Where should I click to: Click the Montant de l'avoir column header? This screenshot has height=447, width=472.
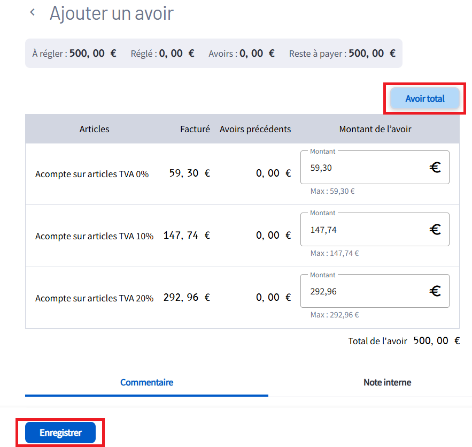pyautogui.click(x=375, y=129)
